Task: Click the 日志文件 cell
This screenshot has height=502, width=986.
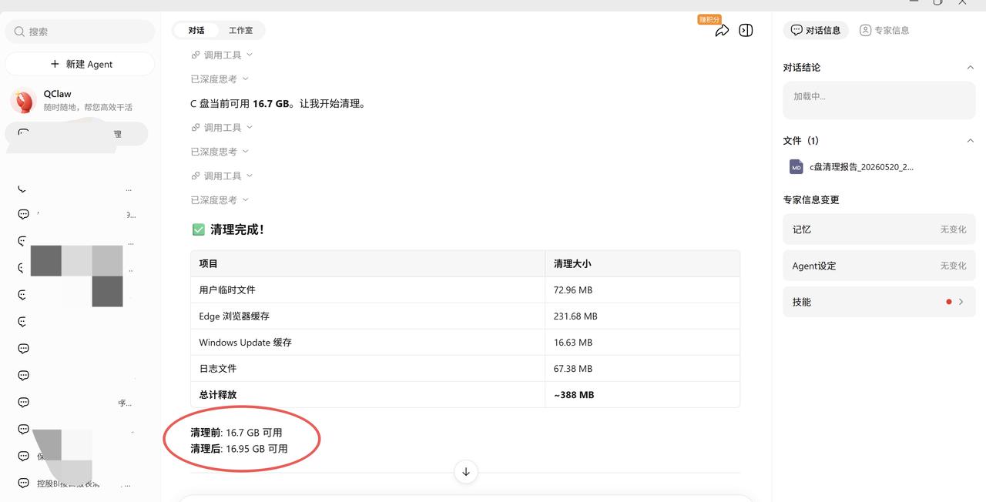Action: [367, 369]
